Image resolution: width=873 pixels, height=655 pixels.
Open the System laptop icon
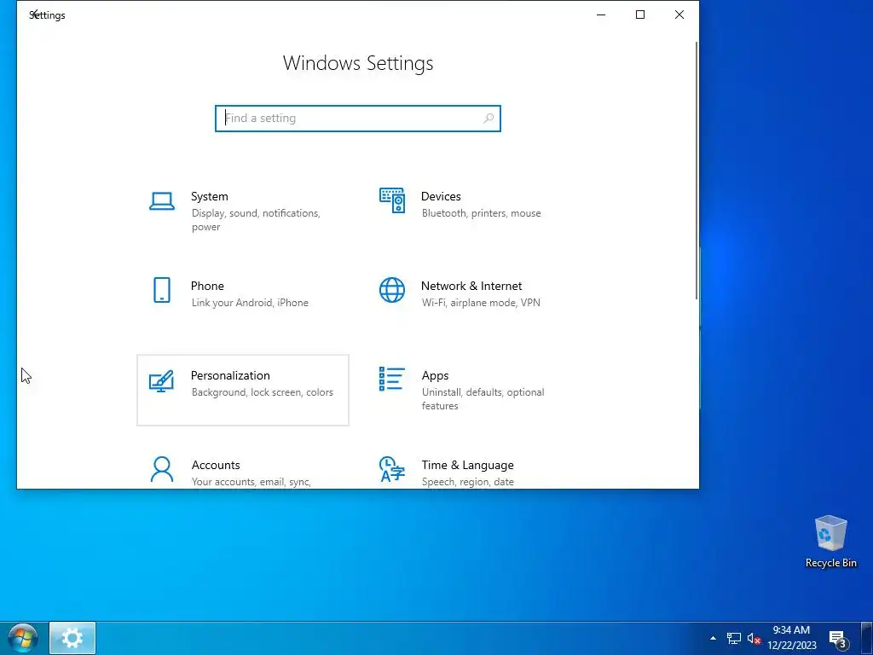[x=162, y=201]
